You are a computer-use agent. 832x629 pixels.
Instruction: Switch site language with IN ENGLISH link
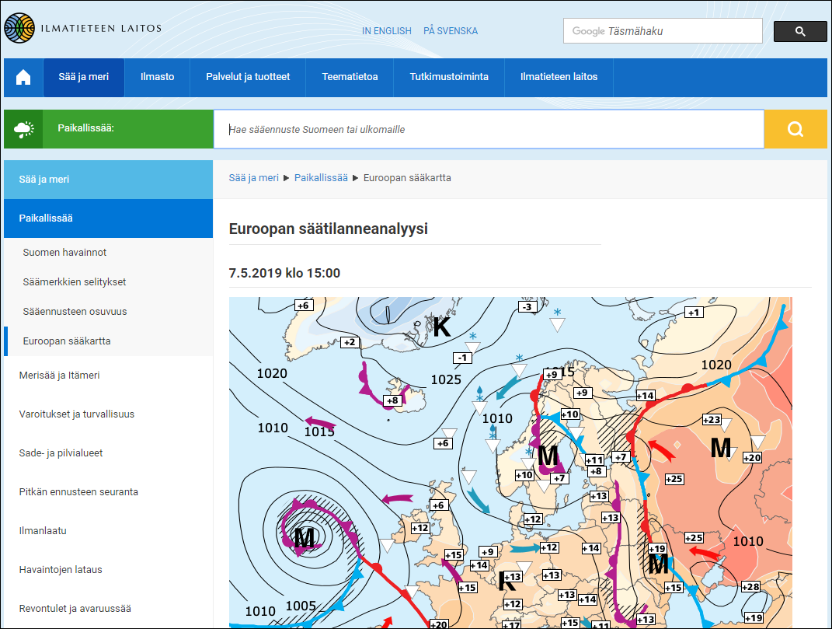386,31
